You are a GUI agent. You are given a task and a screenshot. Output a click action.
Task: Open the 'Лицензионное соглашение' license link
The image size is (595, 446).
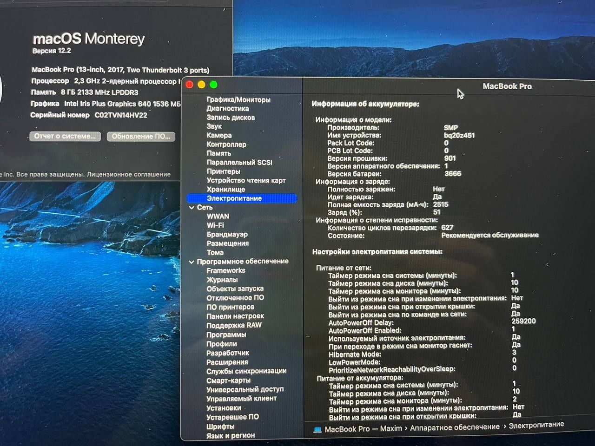coord(129,174)
